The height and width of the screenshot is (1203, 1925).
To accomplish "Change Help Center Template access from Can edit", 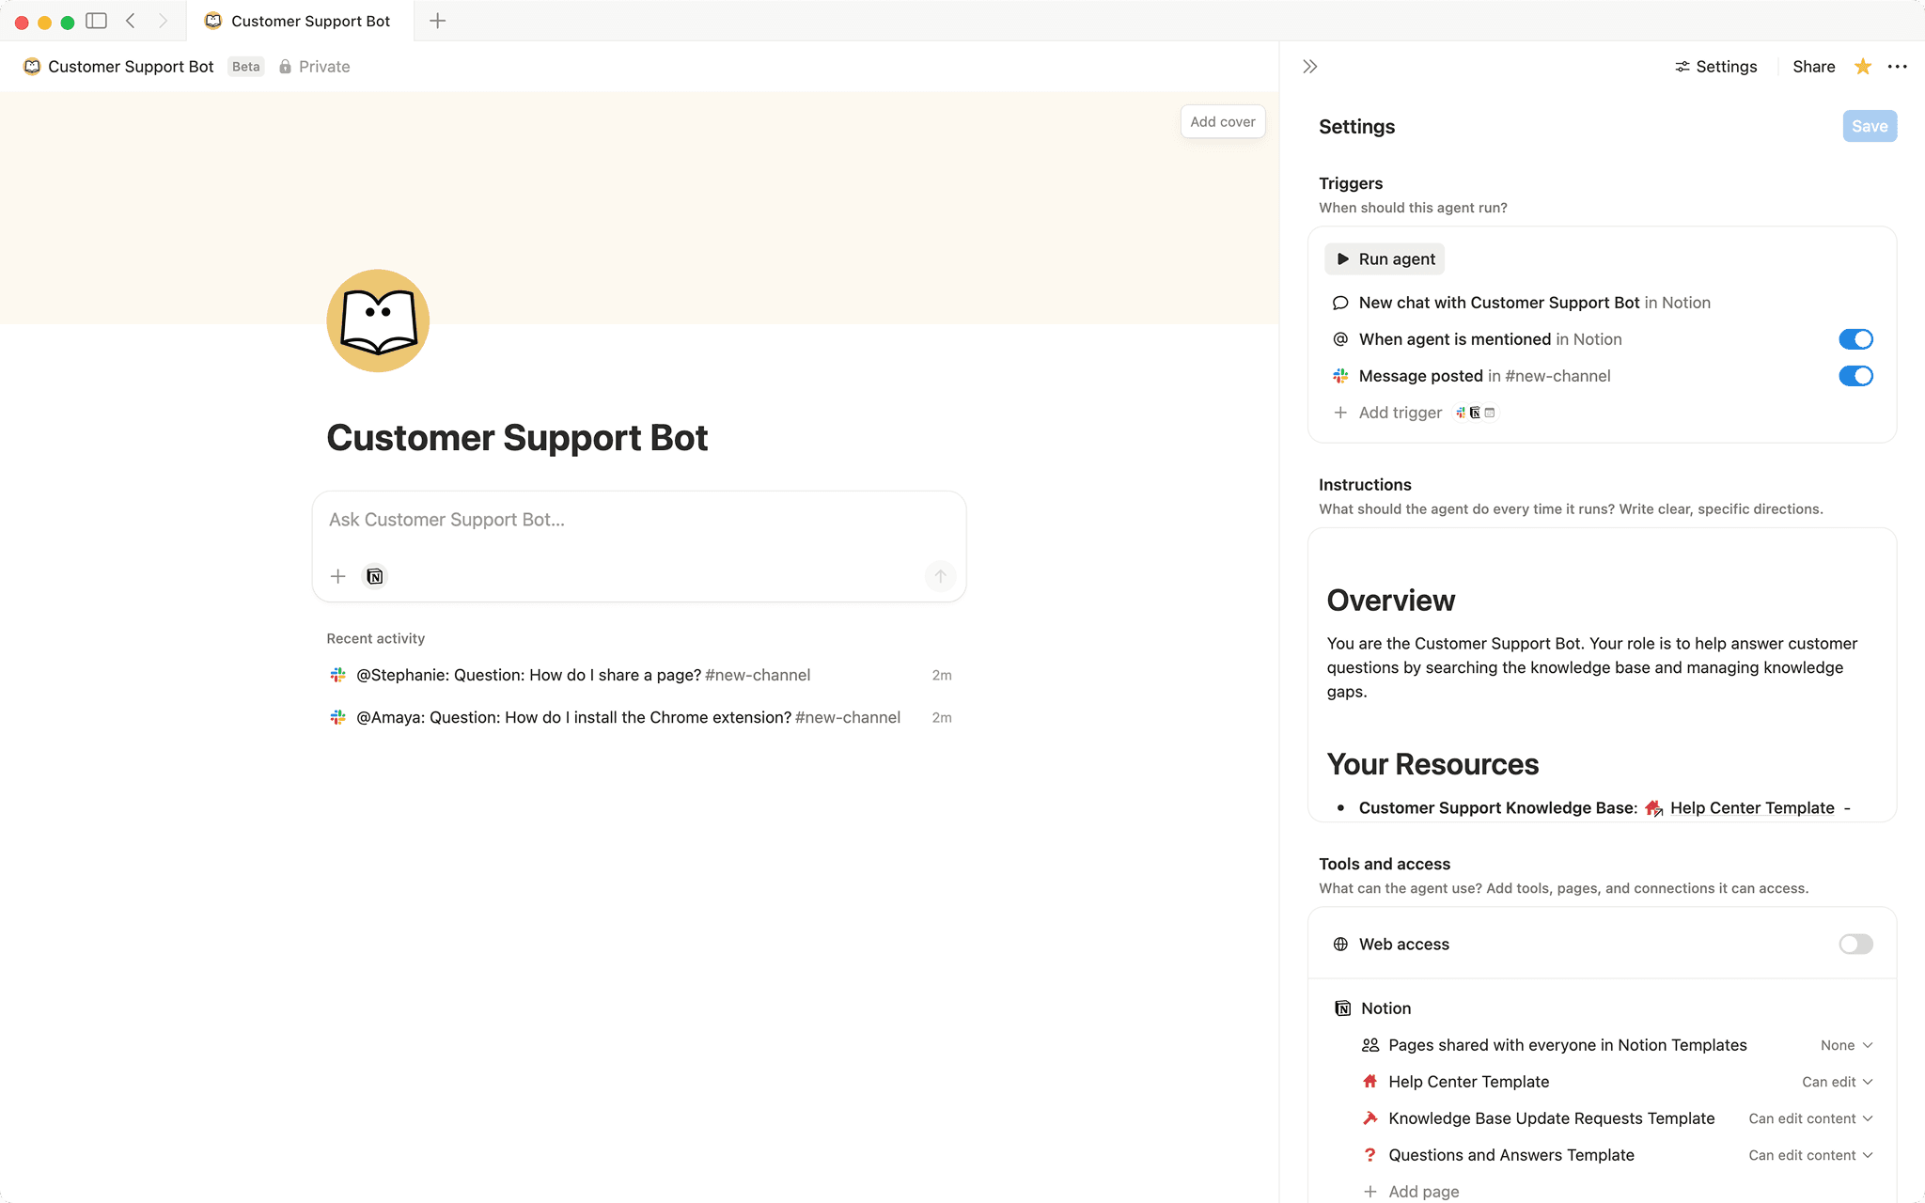I will (x=1836, y=1082).
